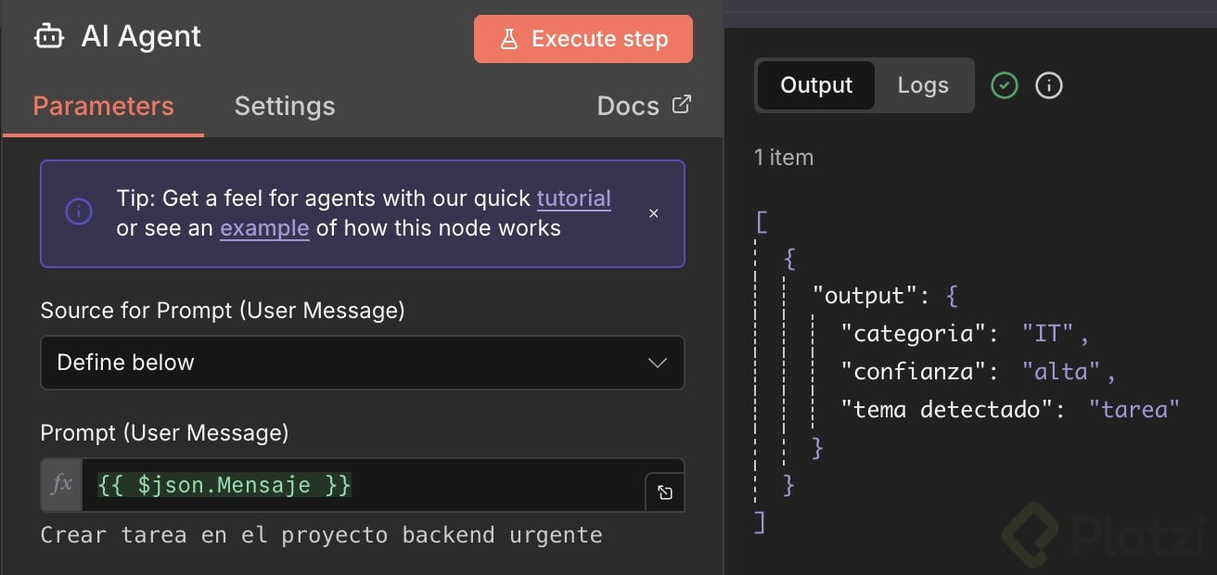Viewport: 1217px width, 575px height.
Task: Click the flask icon on Execute step
Action: [508, 39]
